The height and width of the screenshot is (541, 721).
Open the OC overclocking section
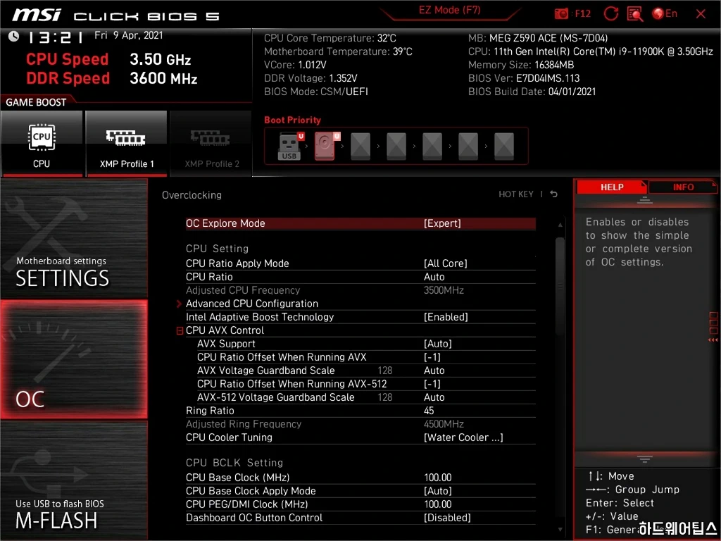tap(73, 359)
